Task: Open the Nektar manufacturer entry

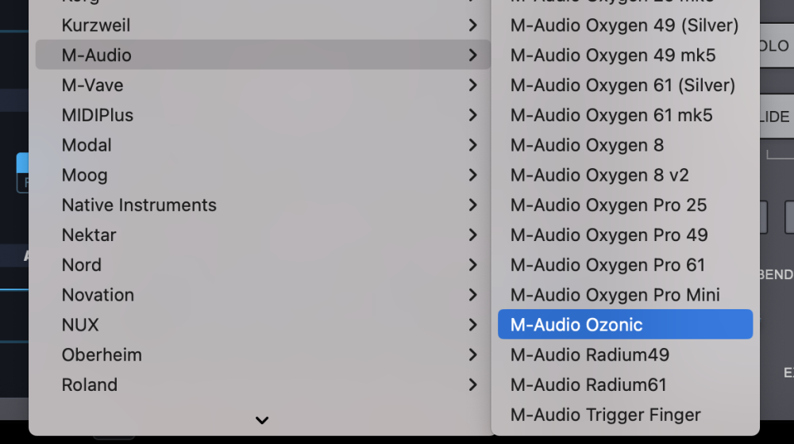Action: (x=89, y=235)
